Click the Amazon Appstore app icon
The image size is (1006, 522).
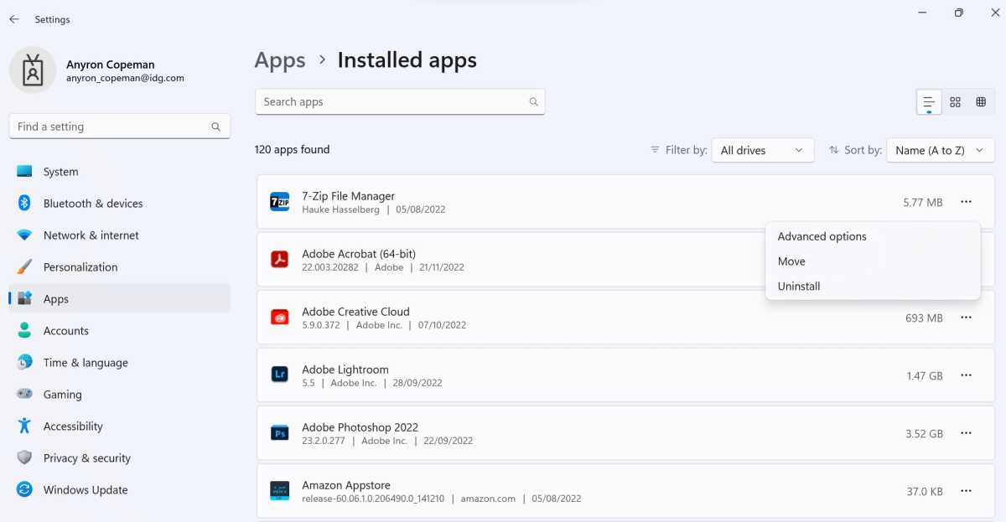tap(280, 491)
